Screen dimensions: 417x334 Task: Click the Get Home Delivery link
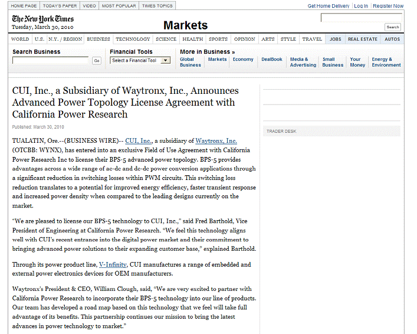pos(329,6)
